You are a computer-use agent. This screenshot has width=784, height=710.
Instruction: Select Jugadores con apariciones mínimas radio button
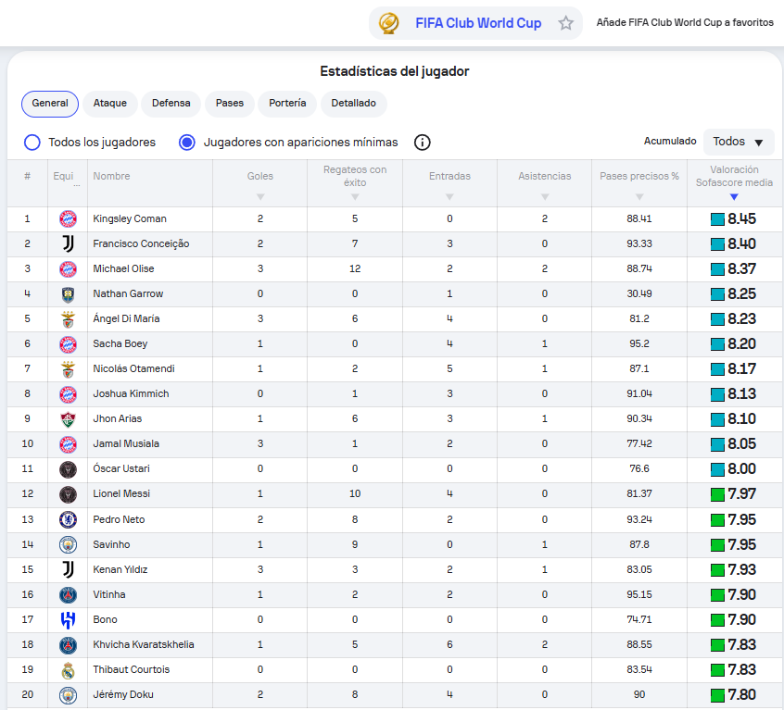click(187, 143)
